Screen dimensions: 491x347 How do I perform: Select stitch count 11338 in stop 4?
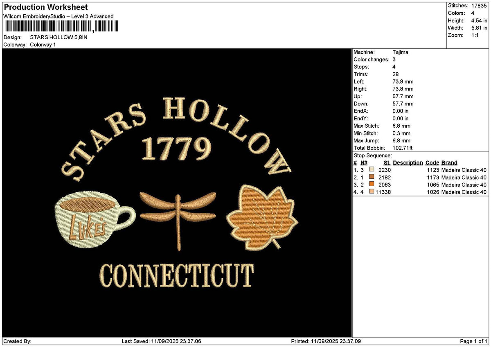tap(383, 192)
